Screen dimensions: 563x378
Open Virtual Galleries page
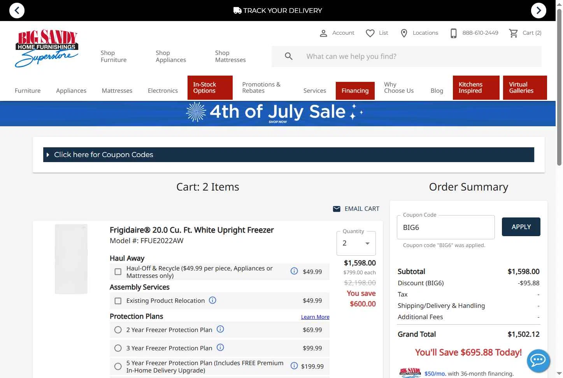[525, 88]
